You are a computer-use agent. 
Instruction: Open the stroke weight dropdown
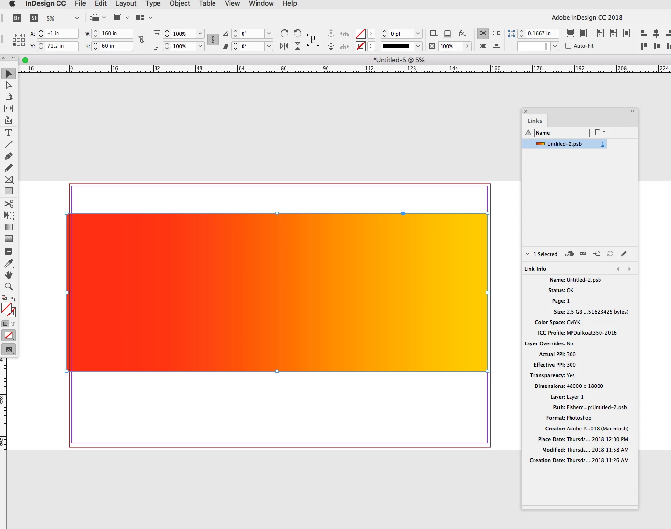[418, 33]
